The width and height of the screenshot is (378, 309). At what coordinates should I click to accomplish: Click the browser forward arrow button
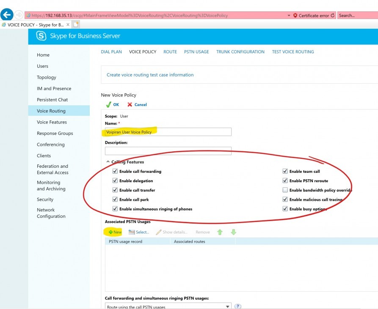tap(19, 15)
